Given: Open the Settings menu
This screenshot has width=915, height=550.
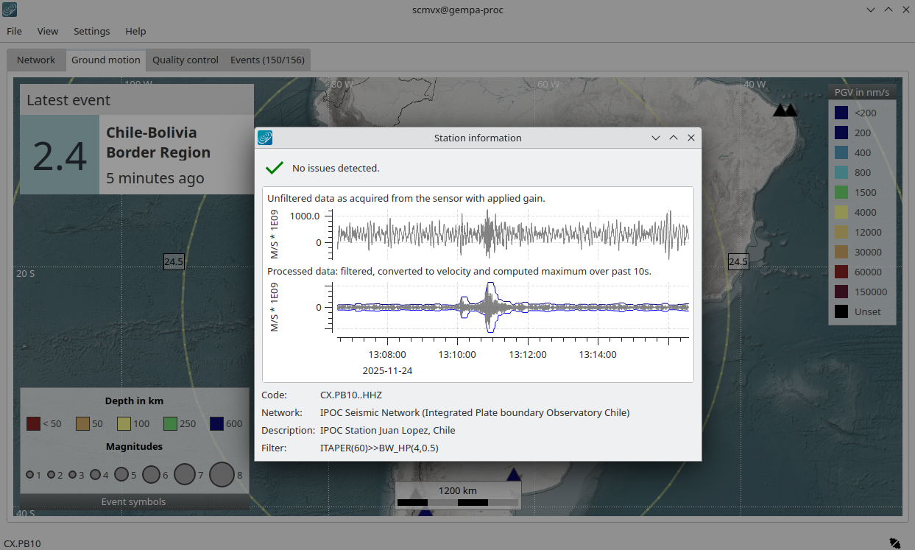Looking at the screenshot, I should 91,31.
